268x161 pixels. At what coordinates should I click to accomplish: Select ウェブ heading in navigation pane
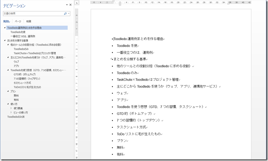[x=16, y=62]
